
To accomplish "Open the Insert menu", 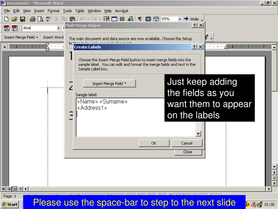I will coord(39,11).
